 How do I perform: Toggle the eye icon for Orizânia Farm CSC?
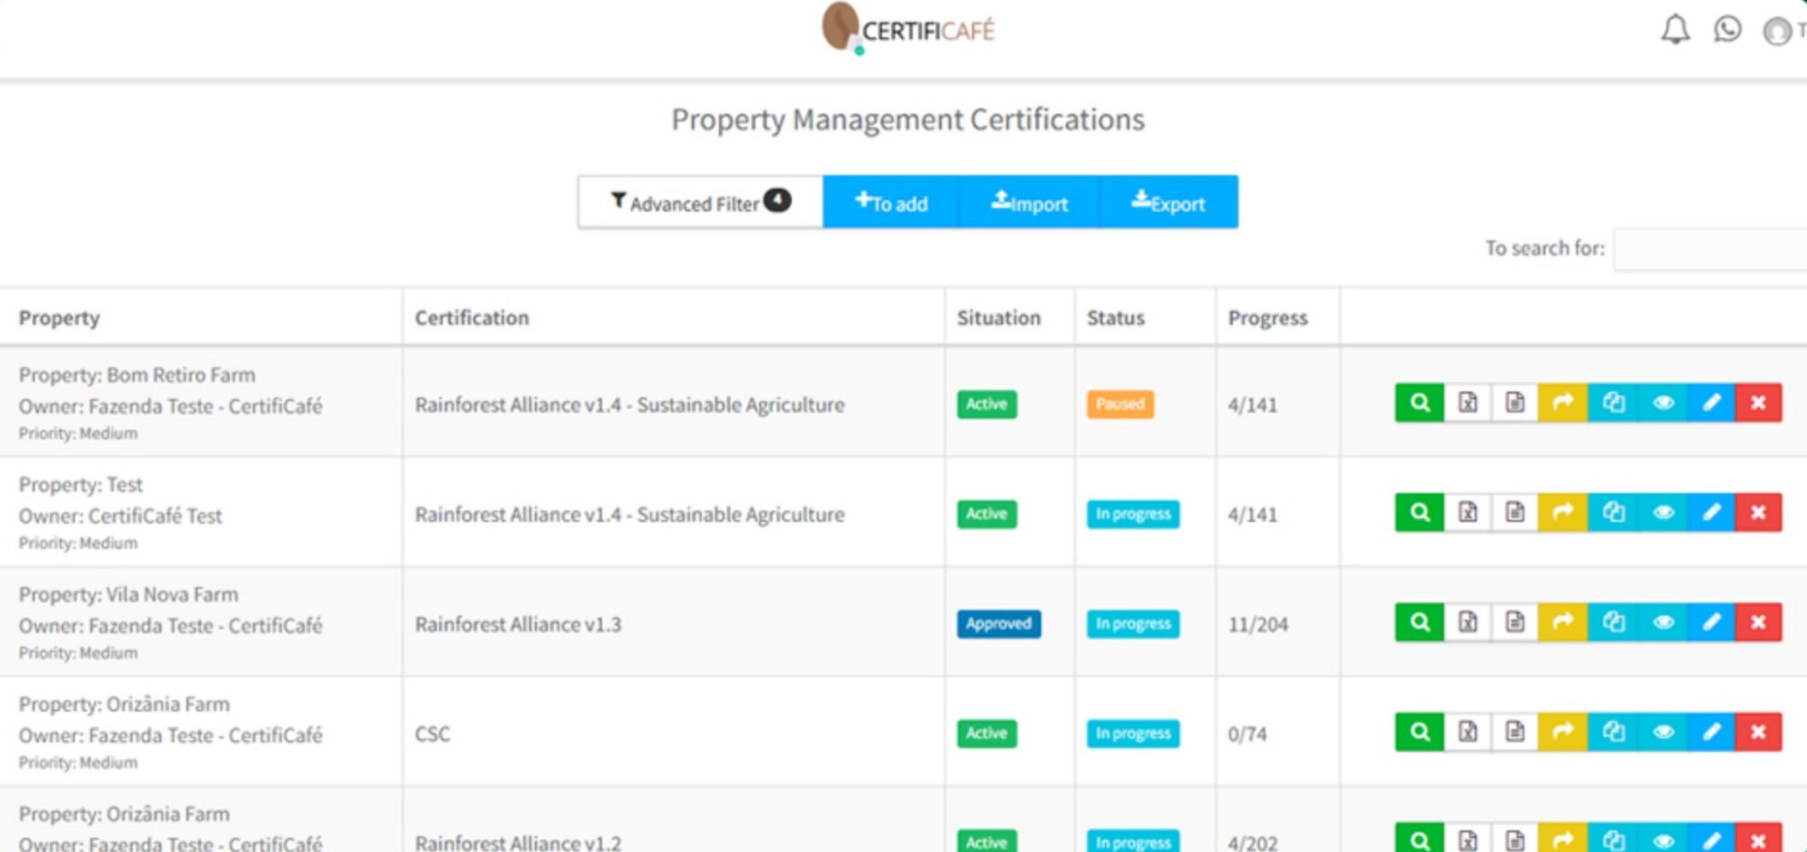coord(1662,732)
